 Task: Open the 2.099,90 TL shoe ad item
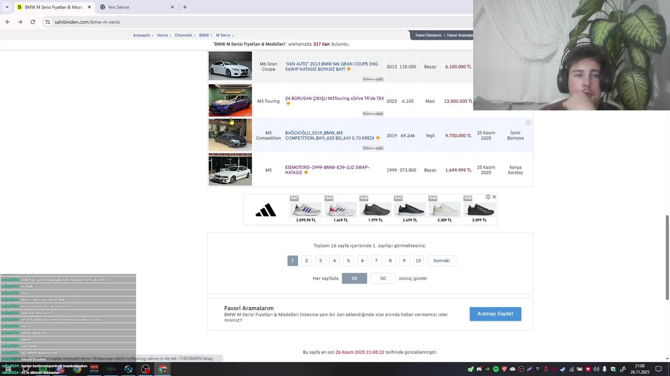coord(306,209)
